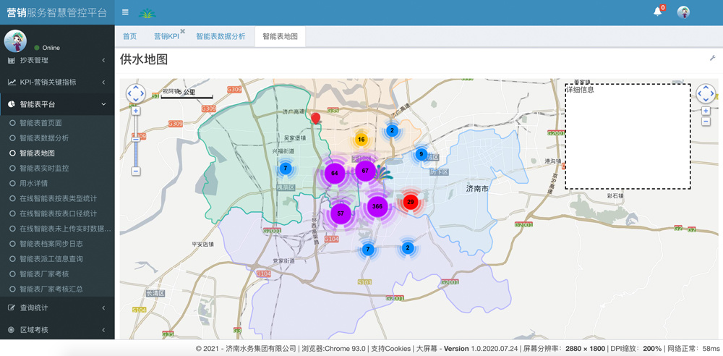This screenshot has height=356, width=723.
Task: Expand the 区域考核 menu
Action: pos(57,330)
